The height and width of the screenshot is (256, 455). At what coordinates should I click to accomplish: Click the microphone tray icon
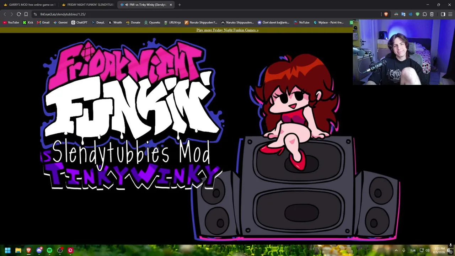coord(404,250)
